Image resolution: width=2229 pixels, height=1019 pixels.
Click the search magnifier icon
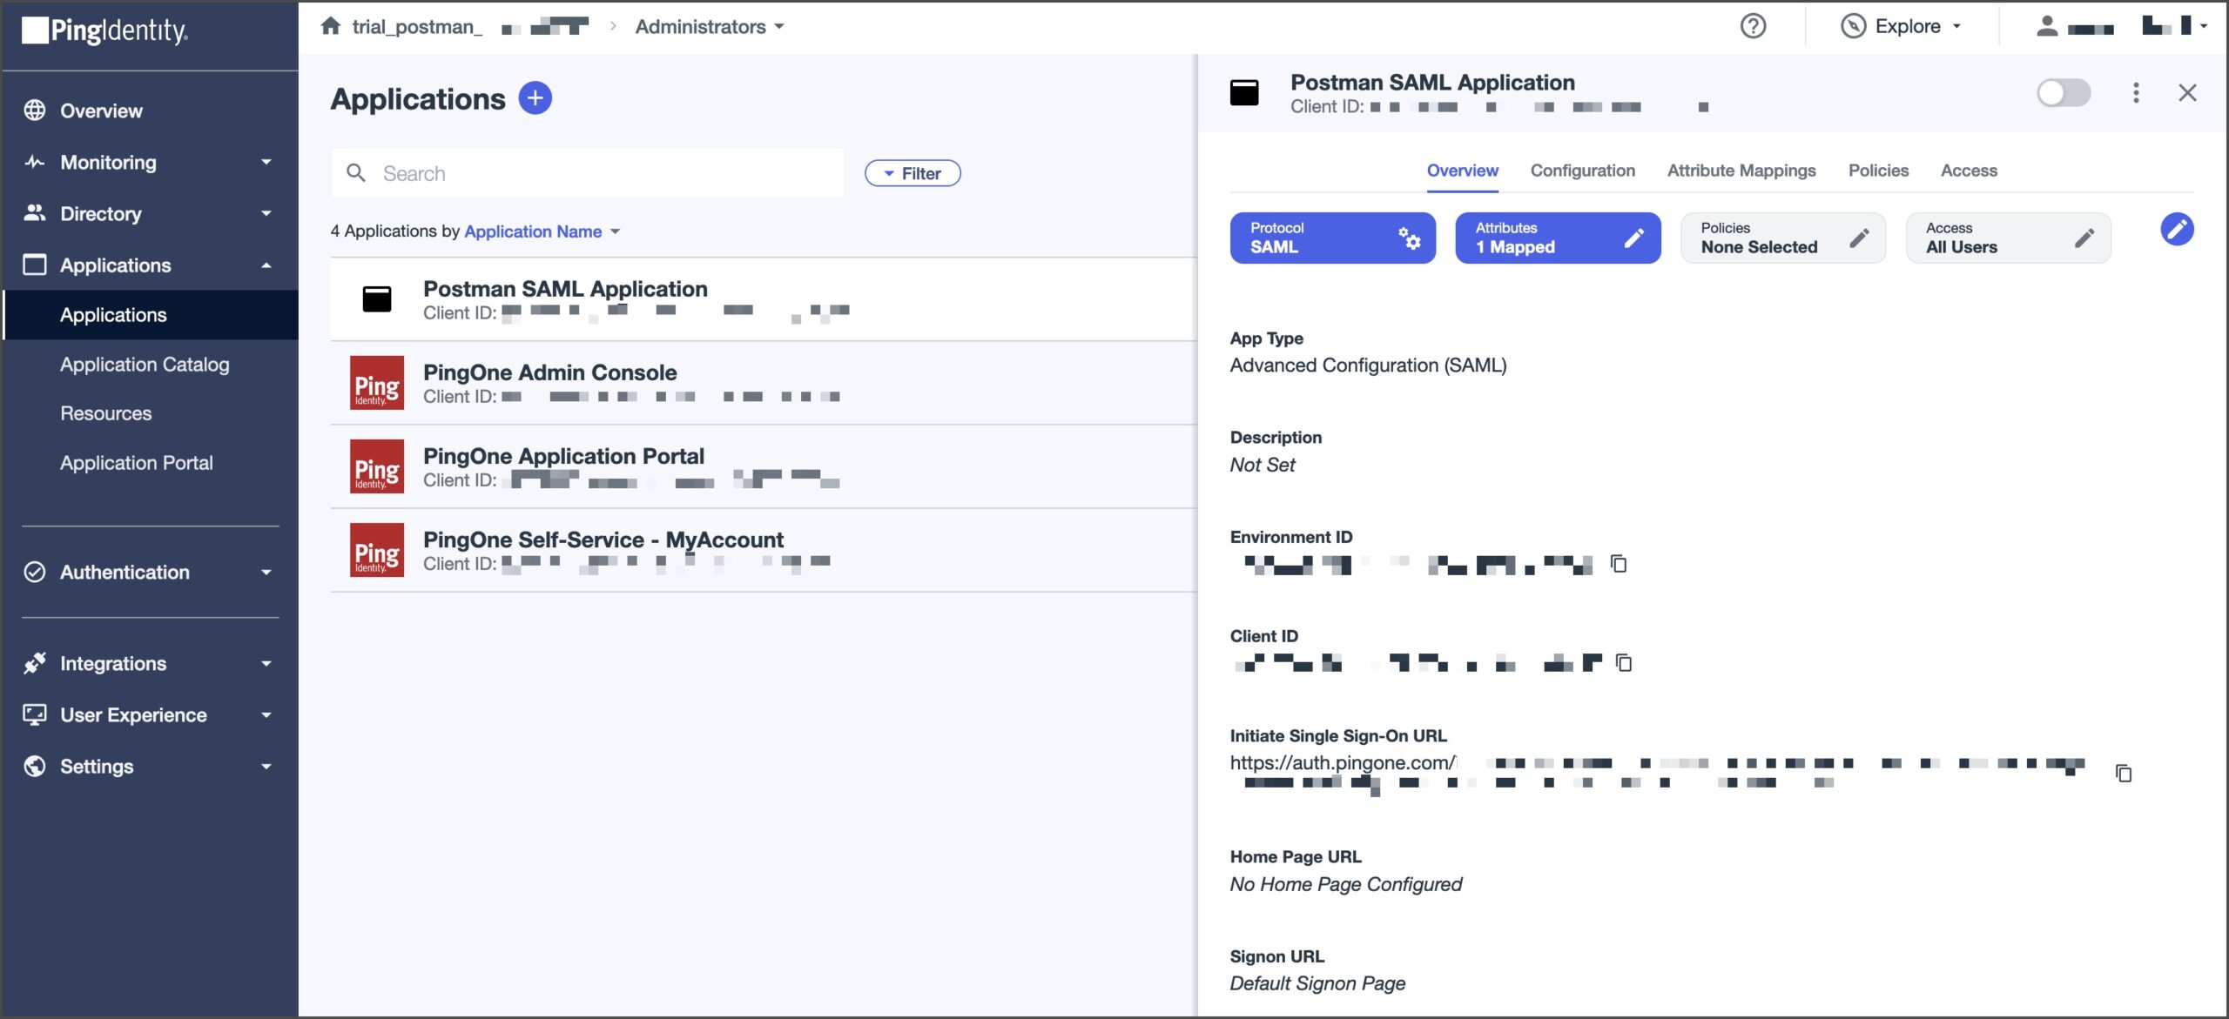click(356, 172)
